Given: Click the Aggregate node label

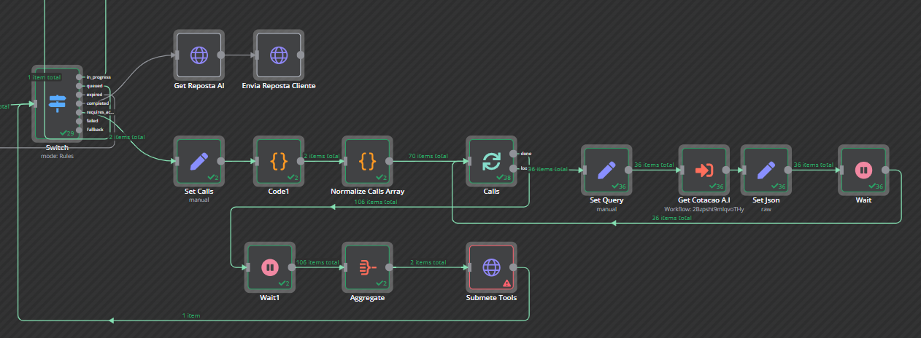Looking at the screenshot, I should [367, 298].
